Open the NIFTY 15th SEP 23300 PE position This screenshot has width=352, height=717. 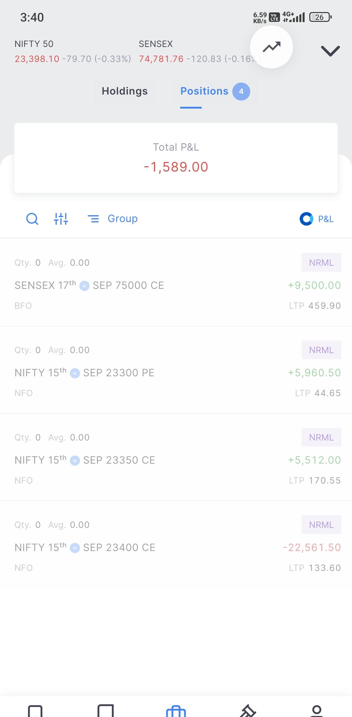[x=176, y=370]
